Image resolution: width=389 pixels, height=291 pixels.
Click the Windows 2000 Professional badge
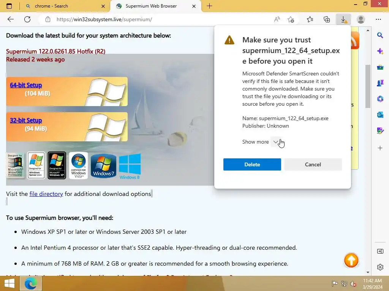click(15, 165)
